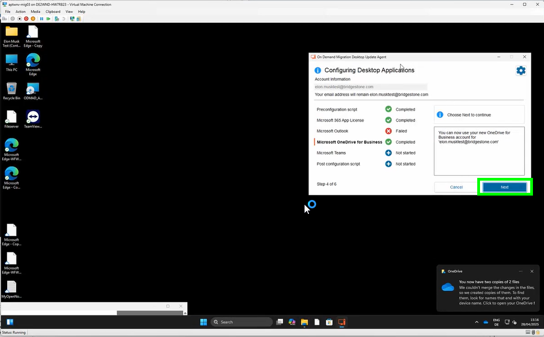Image resolution: width=544 pixels, height=337 pixels.
Task: Open File Explorer from the taskbar
Action: [304, 322]
